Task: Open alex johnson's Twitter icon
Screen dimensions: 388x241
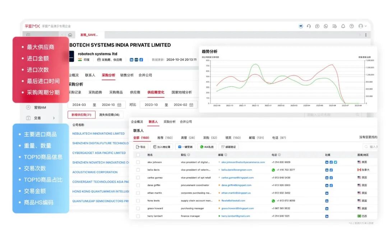Action: pyautogui.click(x=335, y=162)
